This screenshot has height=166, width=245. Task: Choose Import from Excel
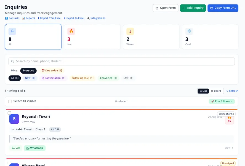(x=50, y=18)
